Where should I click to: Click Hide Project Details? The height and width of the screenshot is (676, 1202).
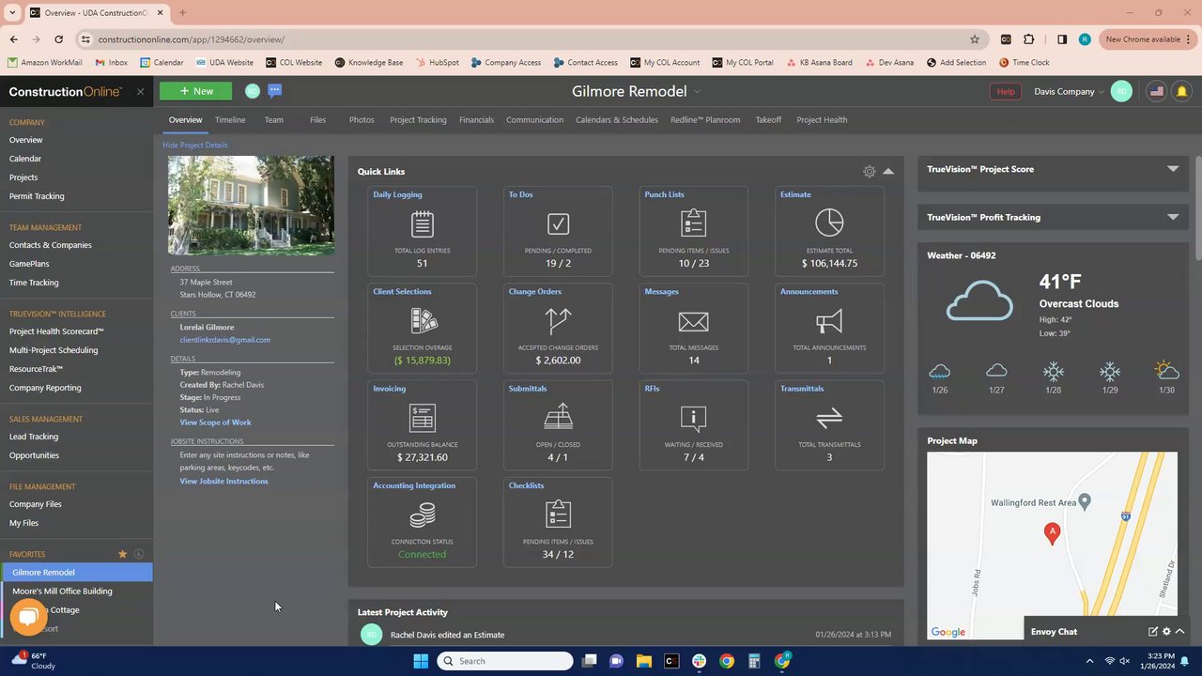[x=194, y=146]
